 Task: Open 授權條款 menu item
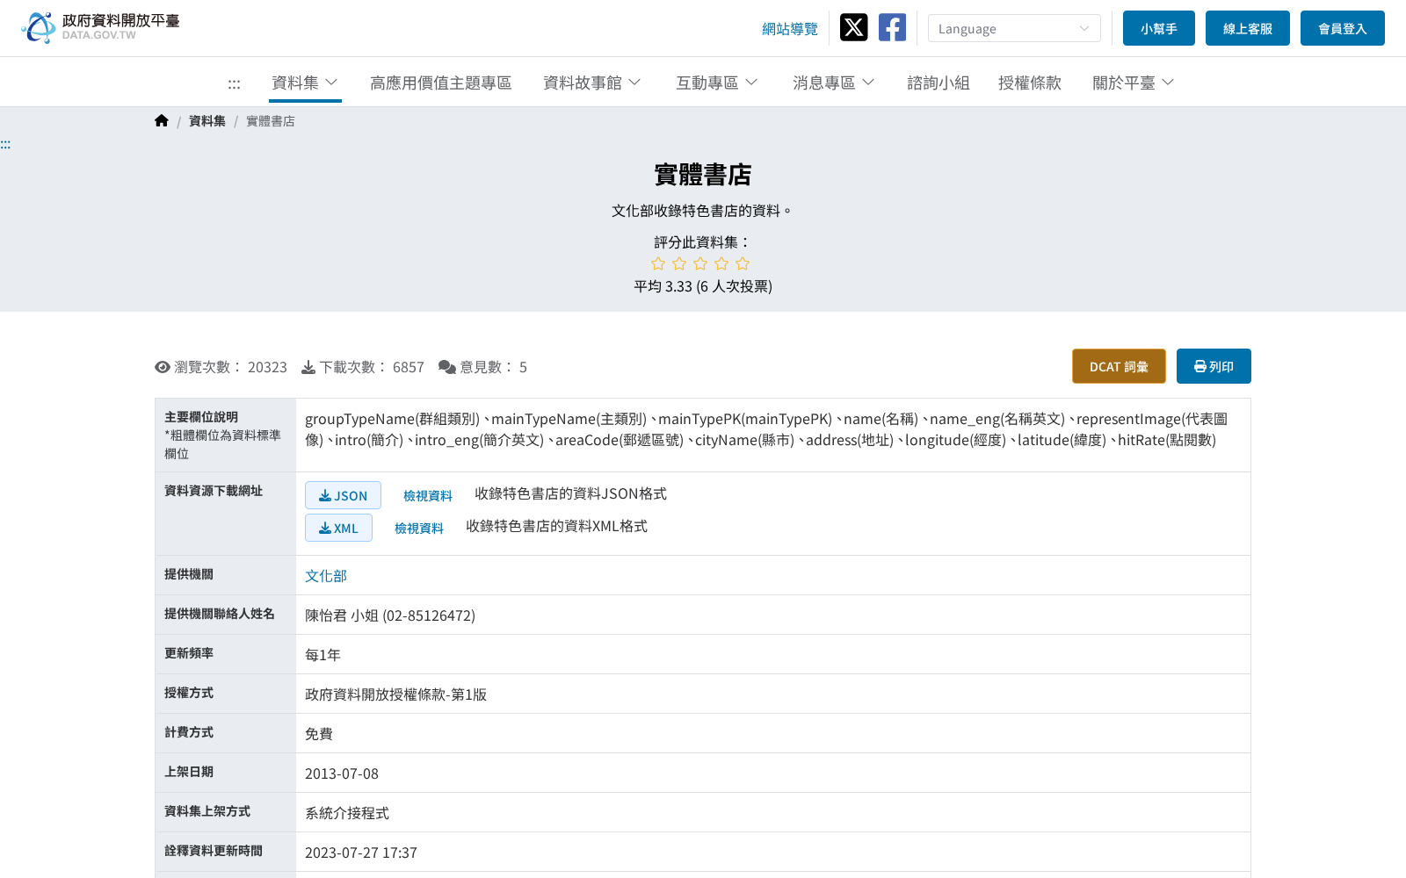[1030, 83]
